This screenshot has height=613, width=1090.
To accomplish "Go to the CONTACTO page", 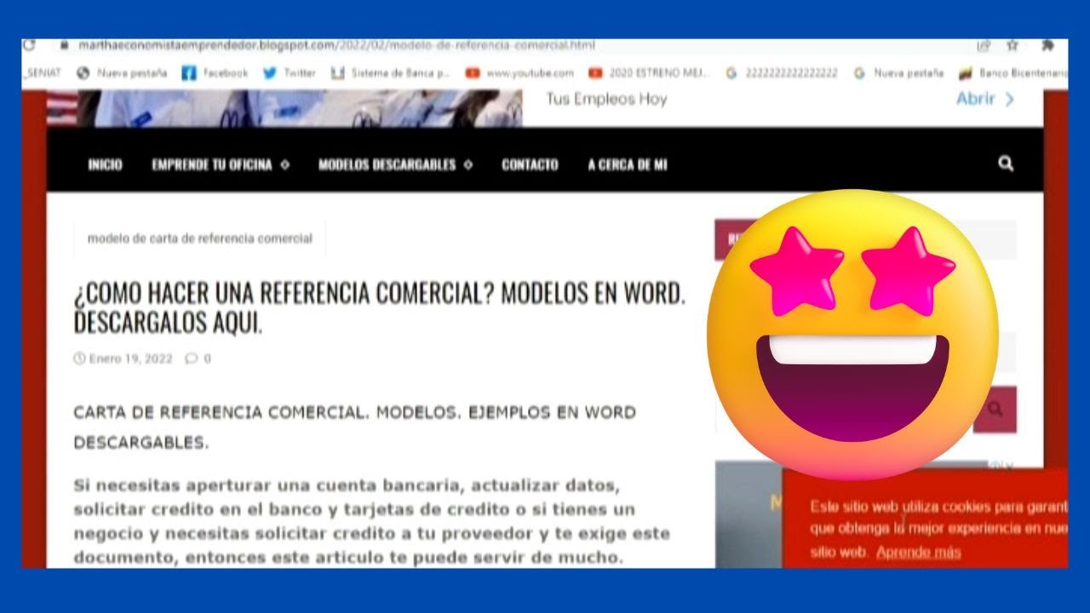I will (530, 164).
